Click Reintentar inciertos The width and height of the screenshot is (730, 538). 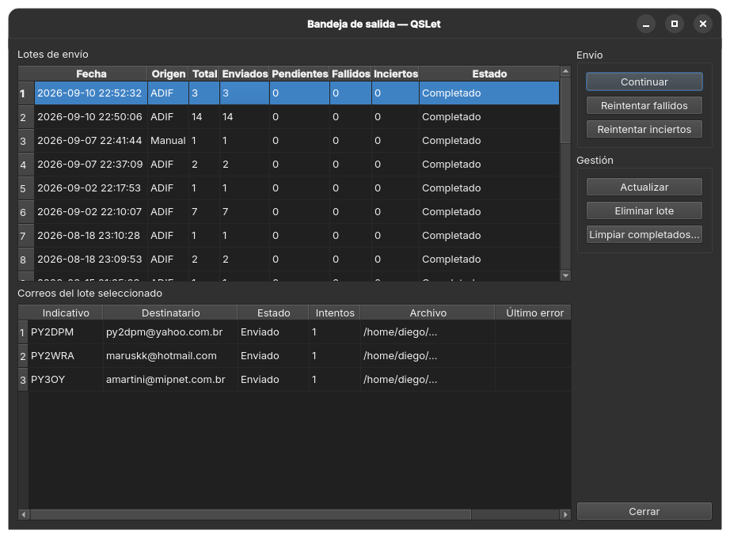[x=644, y=130]
